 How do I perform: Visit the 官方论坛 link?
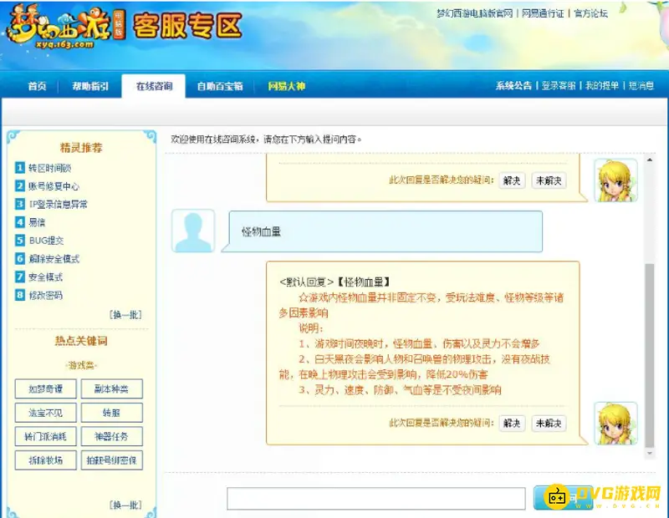click(x=590, y=13)
